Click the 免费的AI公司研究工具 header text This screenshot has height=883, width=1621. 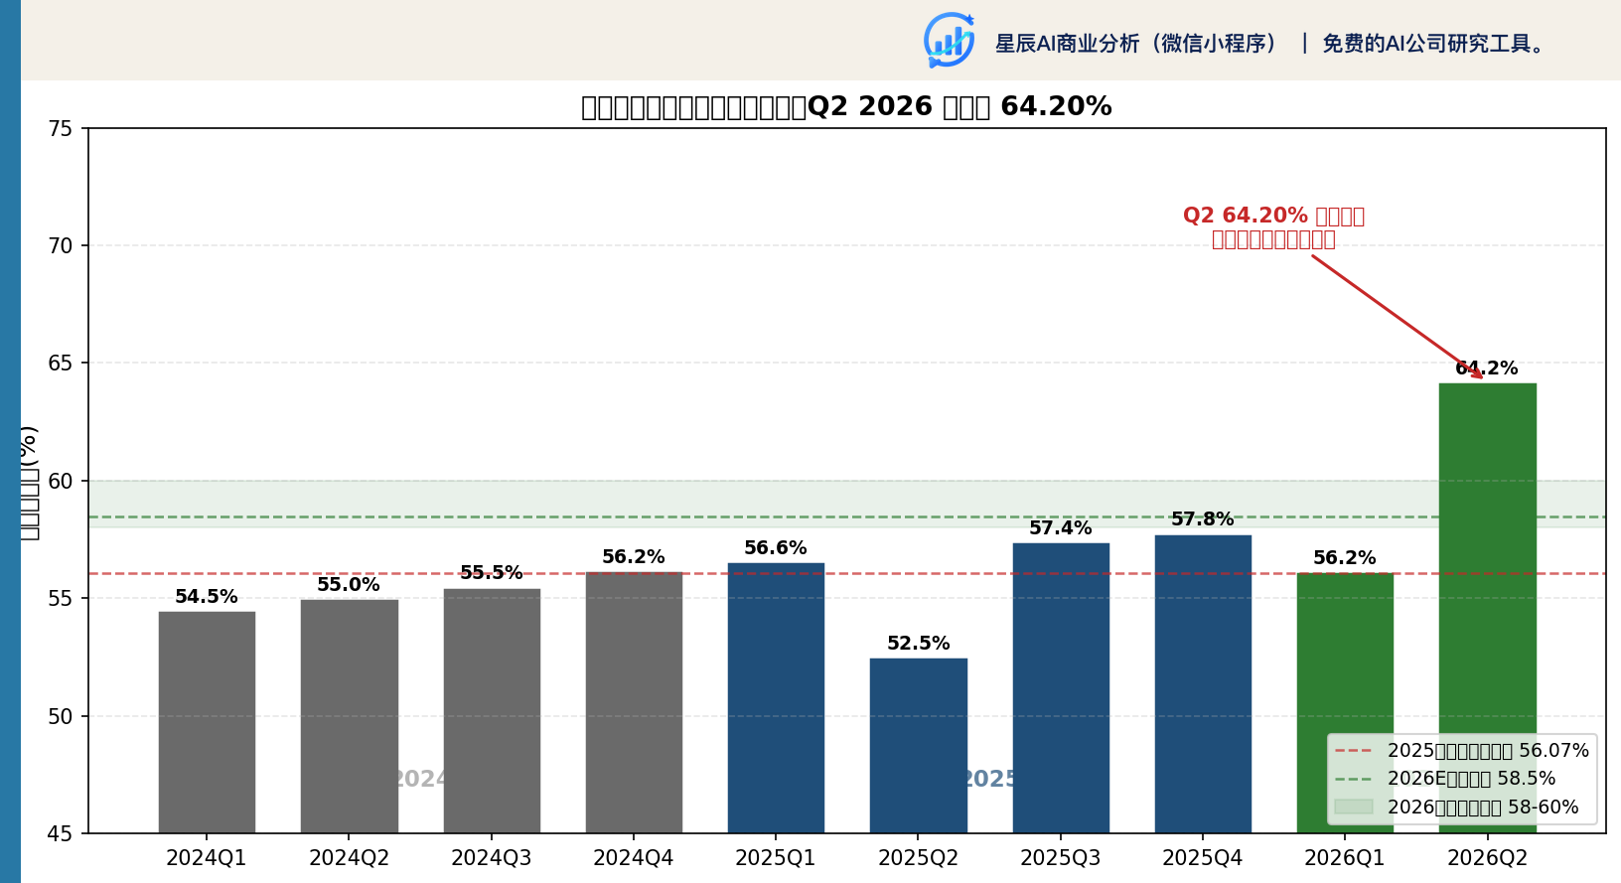tap(1433, 44)
